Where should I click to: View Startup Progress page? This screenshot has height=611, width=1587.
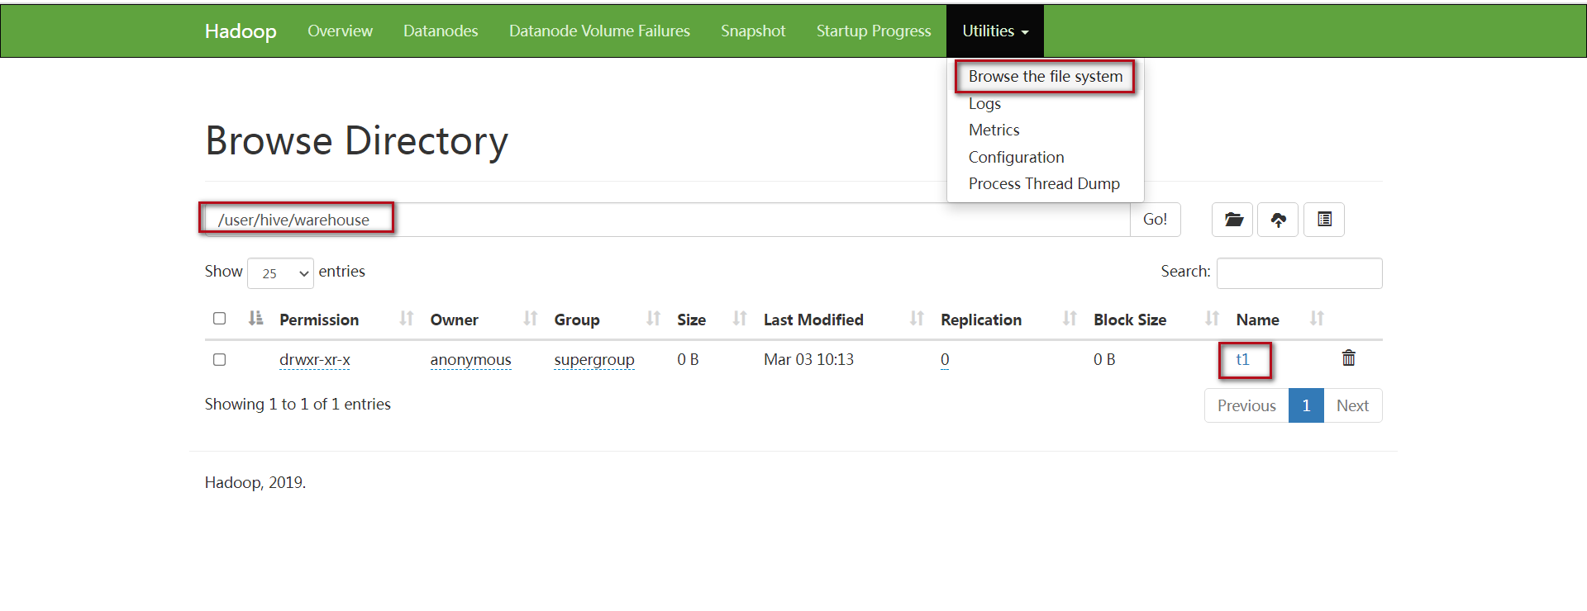click(x=874, y=31)
